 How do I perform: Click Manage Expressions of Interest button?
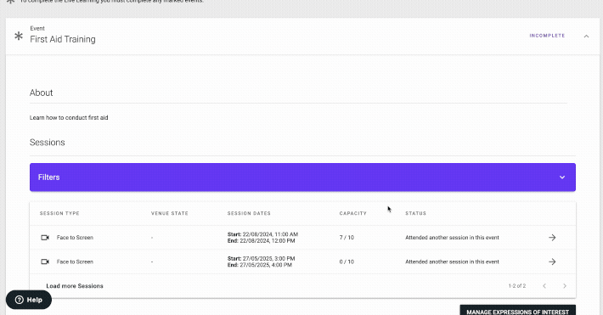(517, 311)
